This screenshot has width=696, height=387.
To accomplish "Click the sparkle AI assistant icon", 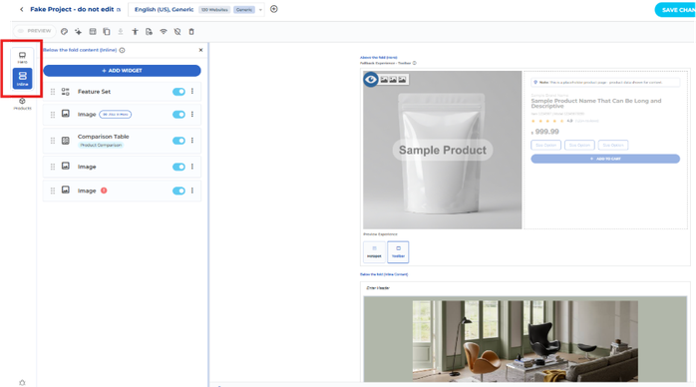I will [x=78, y=32].
